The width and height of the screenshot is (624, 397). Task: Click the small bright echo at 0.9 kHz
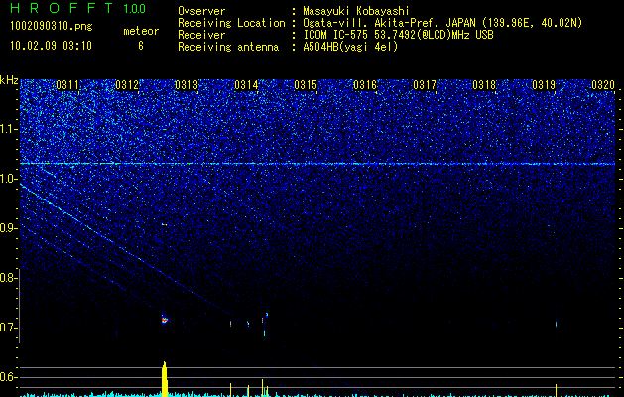[164, 224]
